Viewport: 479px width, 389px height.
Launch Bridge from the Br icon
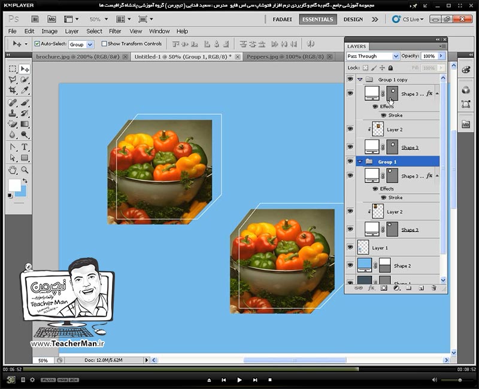[x=35, y=19]
